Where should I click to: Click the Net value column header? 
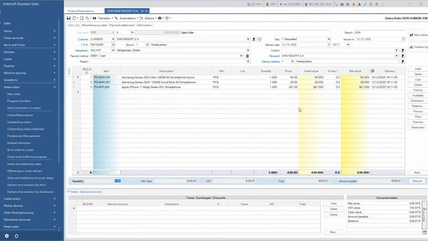pos(355,71)
